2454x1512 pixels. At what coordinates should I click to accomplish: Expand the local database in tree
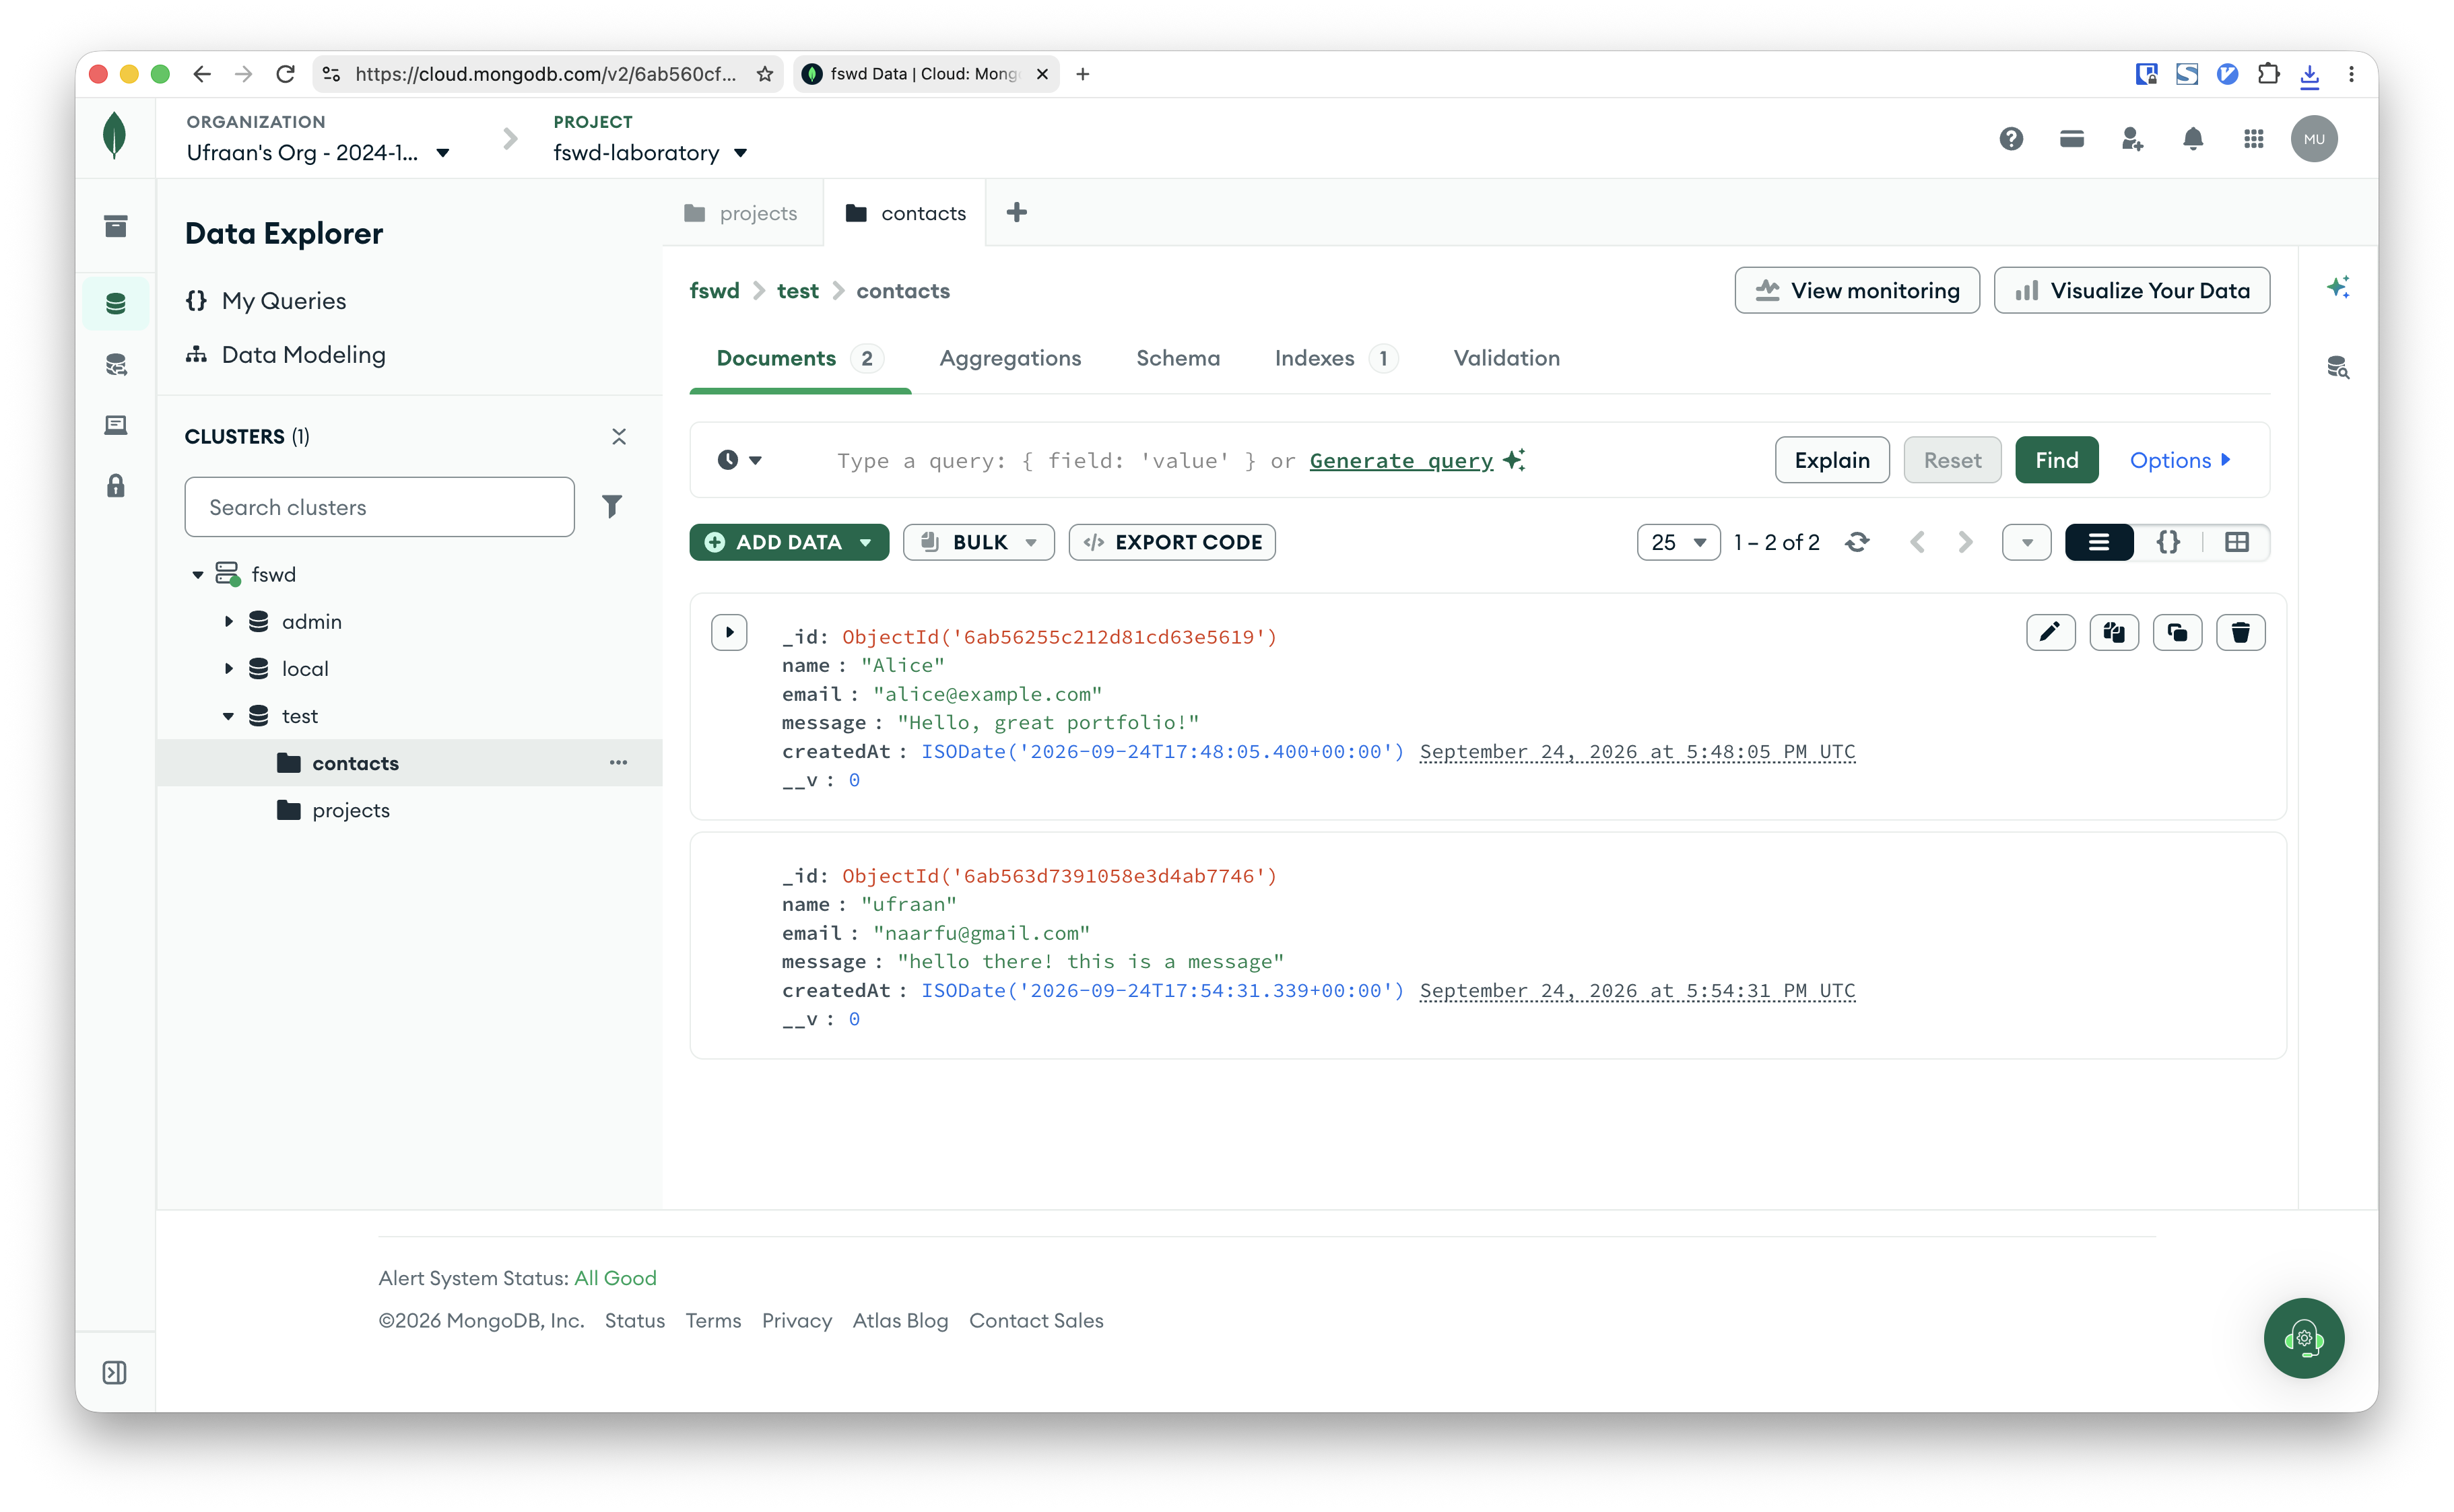228,668
